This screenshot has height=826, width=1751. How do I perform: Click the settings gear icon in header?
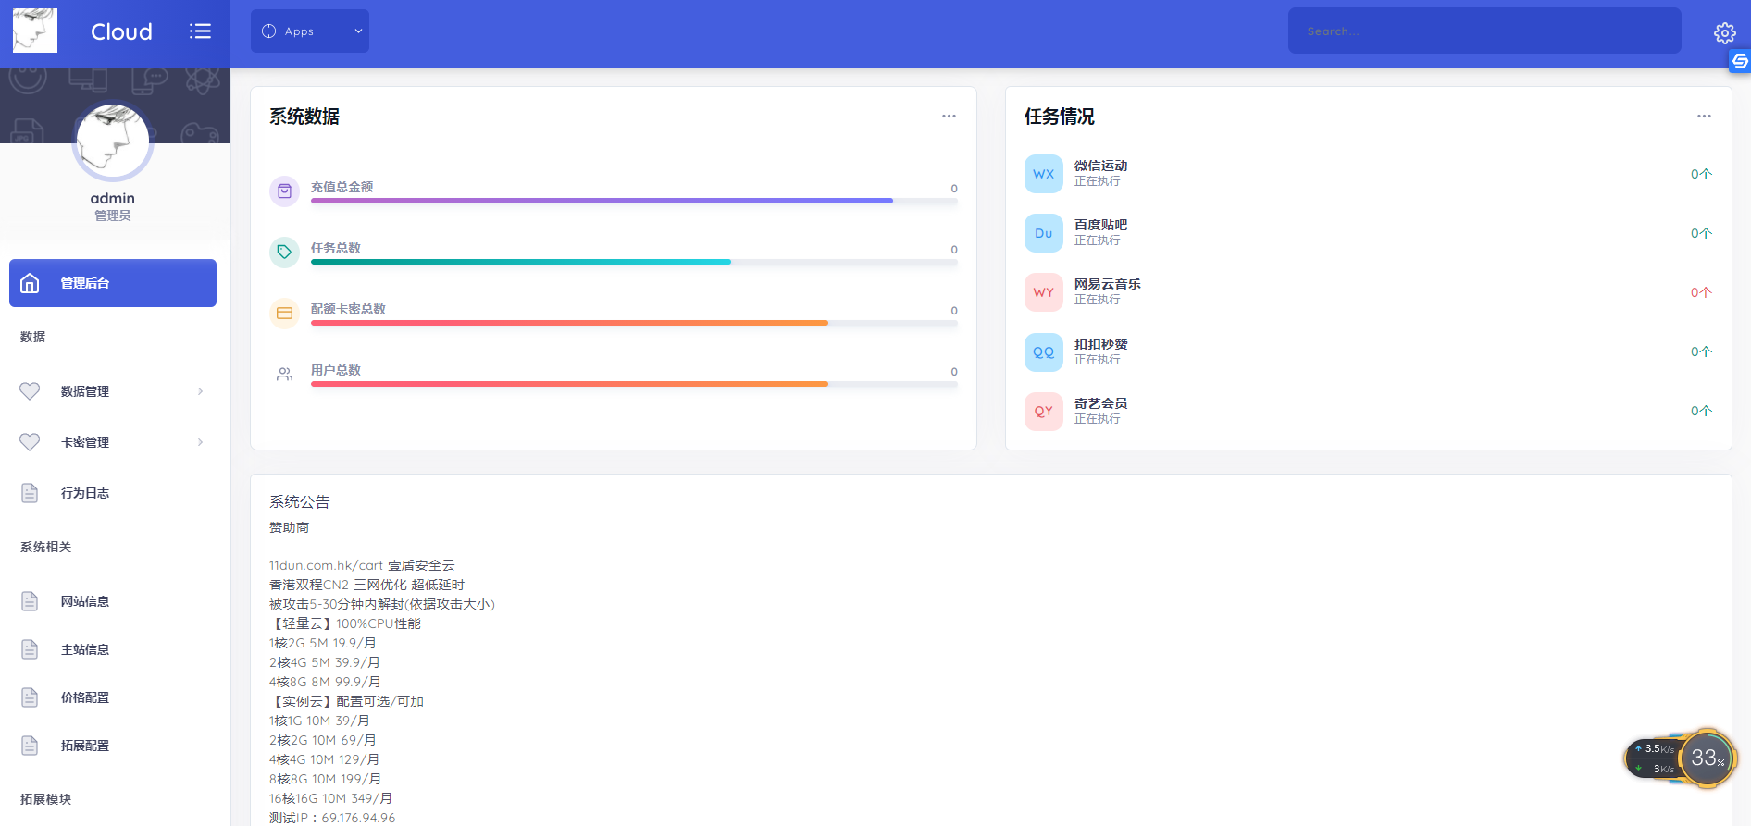tap(1724, 33)
